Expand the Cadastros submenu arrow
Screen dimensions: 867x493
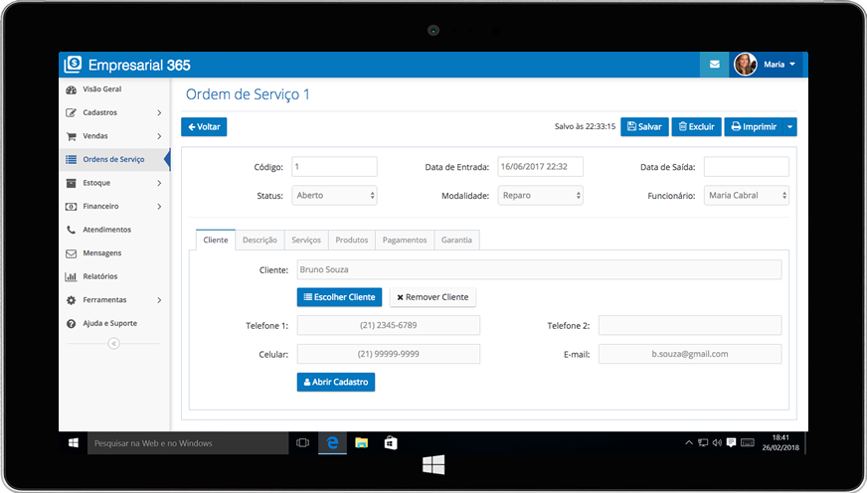pos(159,112)
